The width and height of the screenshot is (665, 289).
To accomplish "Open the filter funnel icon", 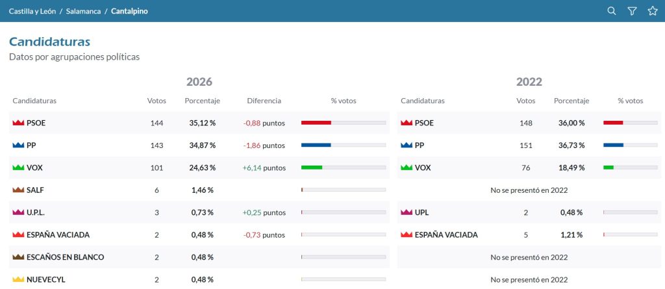I will tap(632, 11).
